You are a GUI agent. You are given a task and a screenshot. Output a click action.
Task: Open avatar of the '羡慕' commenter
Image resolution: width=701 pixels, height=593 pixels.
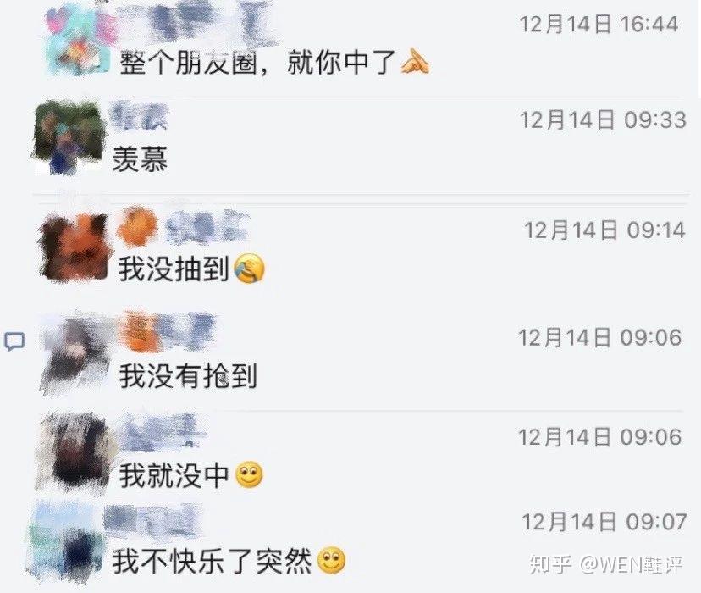coord(68,137)
